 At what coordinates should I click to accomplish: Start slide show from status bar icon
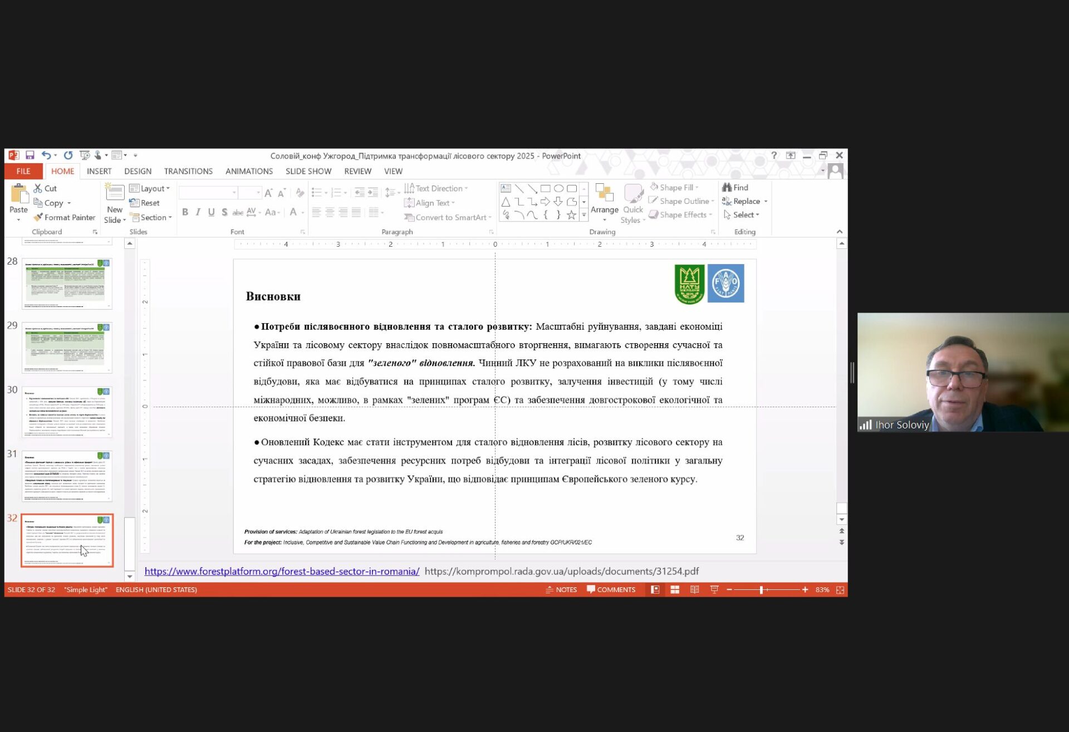[714, 589]
